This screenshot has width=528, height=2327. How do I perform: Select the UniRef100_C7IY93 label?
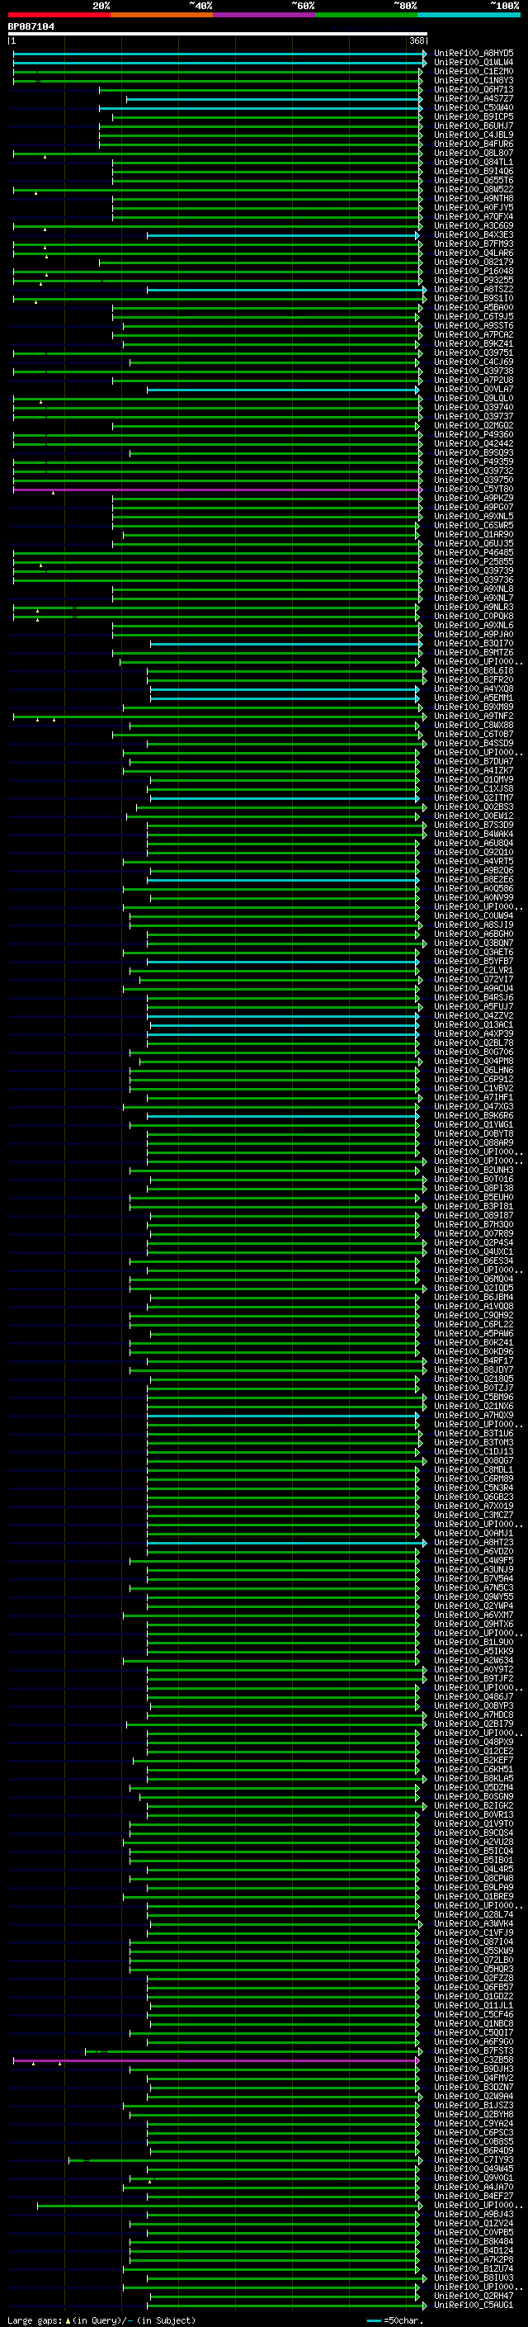(474, 2160)
